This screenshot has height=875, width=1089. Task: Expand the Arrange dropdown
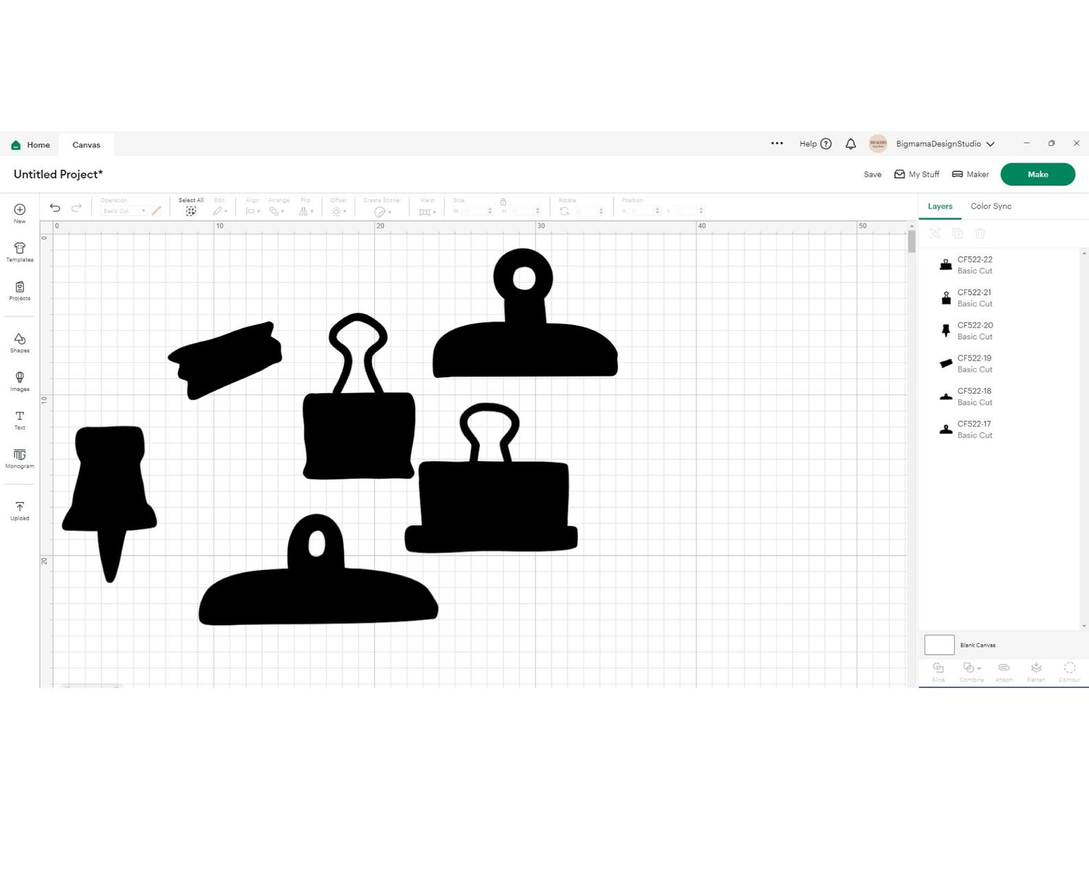pyautogui.click(x=277, y=211)
